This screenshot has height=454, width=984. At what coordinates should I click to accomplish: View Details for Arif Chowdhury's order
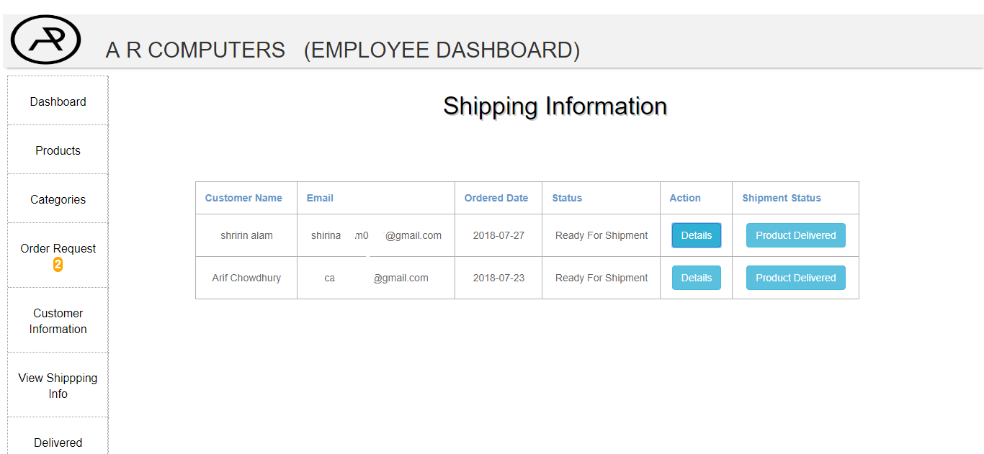click(696, 278)
